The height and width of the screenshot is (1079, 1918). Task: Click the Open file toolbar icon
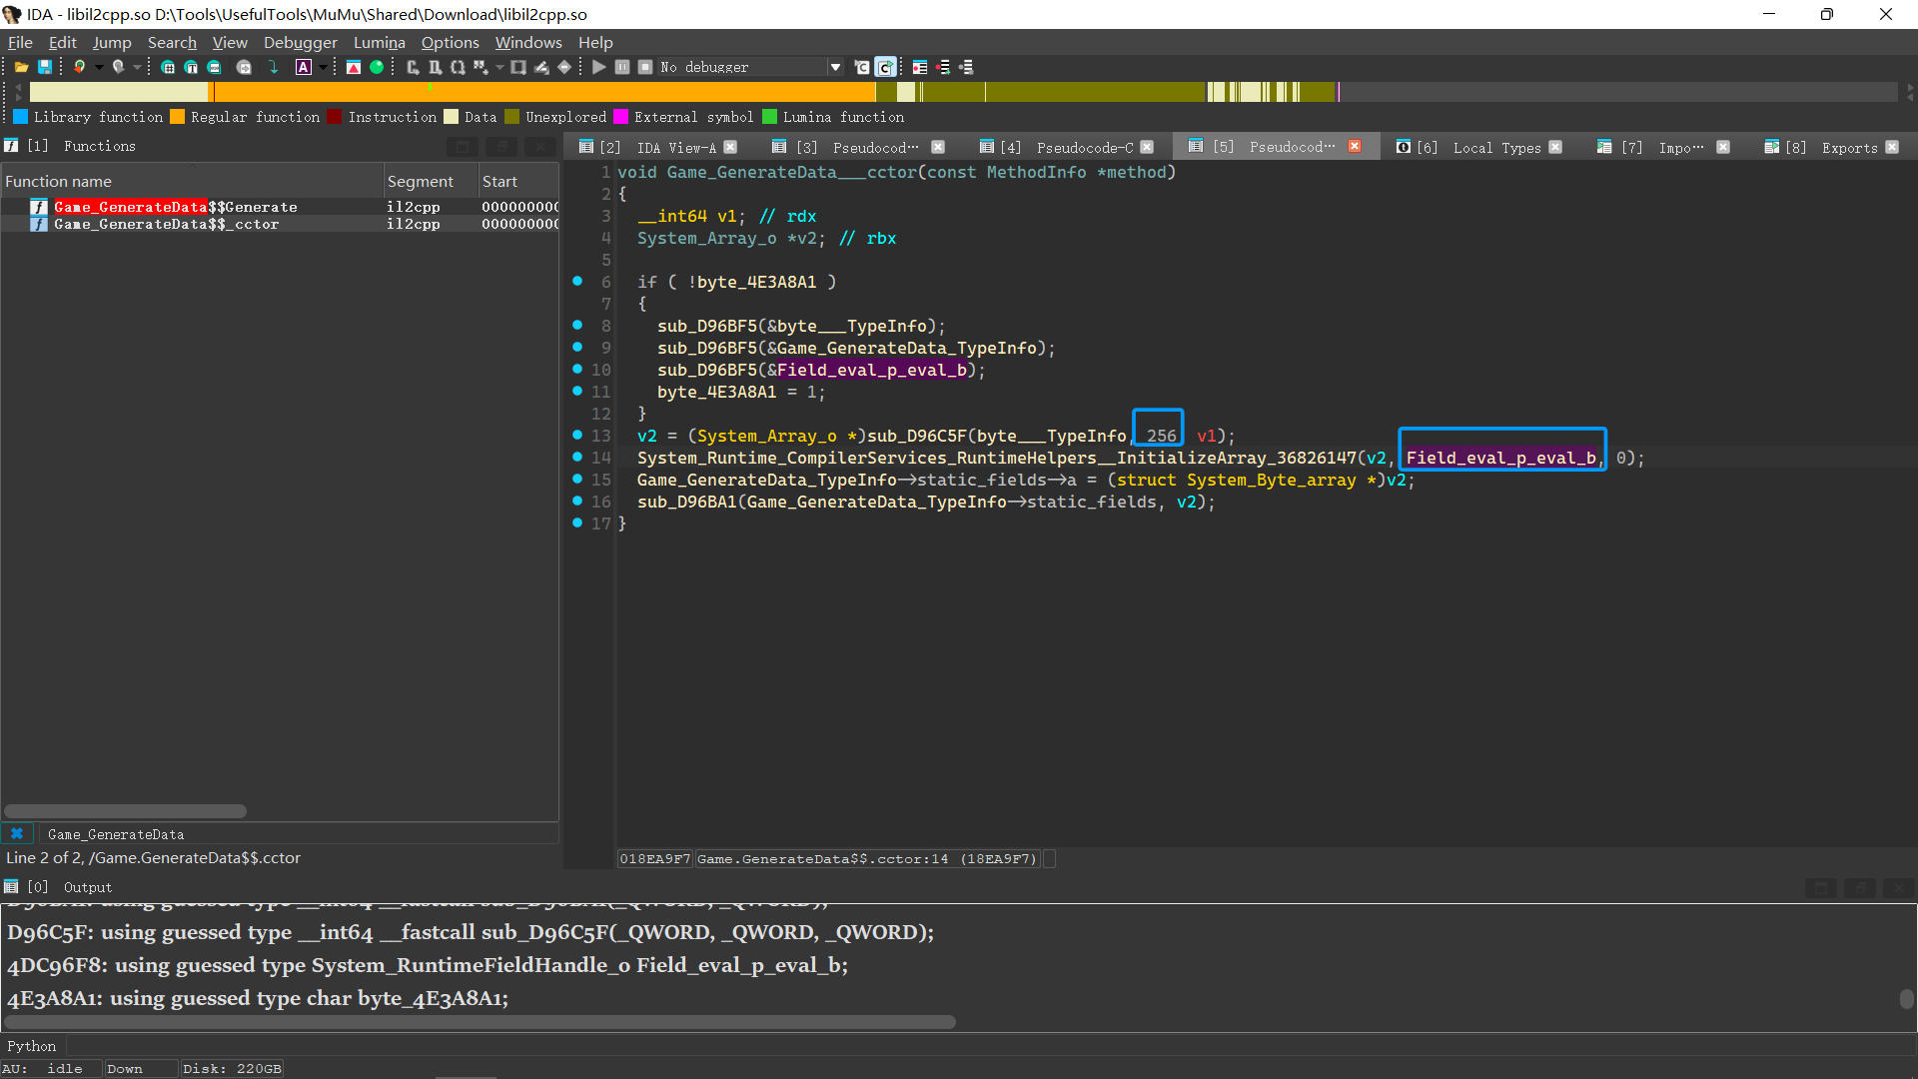(21, 67)
